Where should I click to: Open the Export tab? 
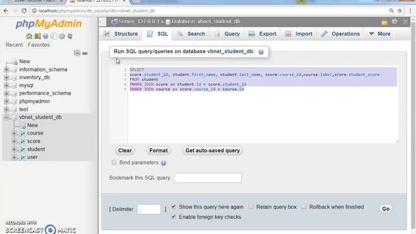[262, 34]
